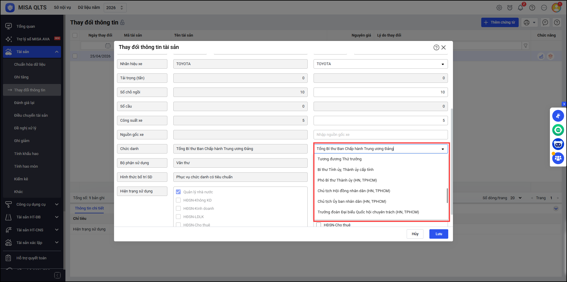Open the notifications bell icon
The height and width of the screenshot is (282, 567).
(520, 8)
